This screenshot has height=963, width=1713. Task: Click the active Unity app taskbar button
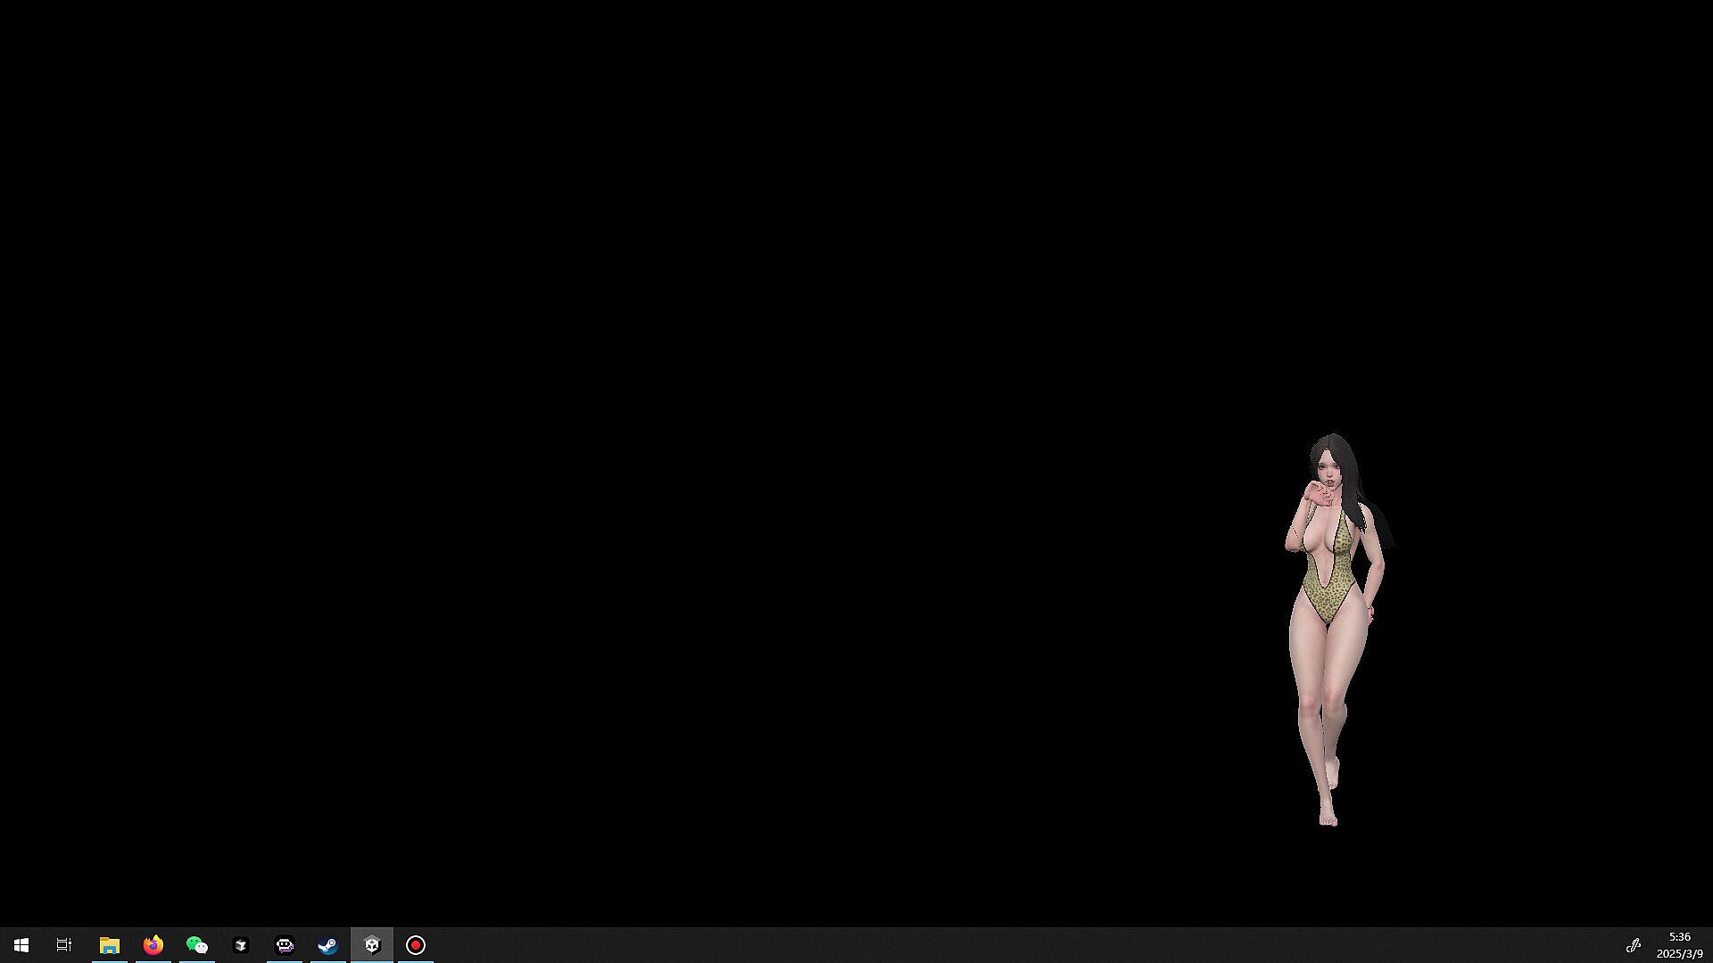pyautogui.click(x=372, y=945)
